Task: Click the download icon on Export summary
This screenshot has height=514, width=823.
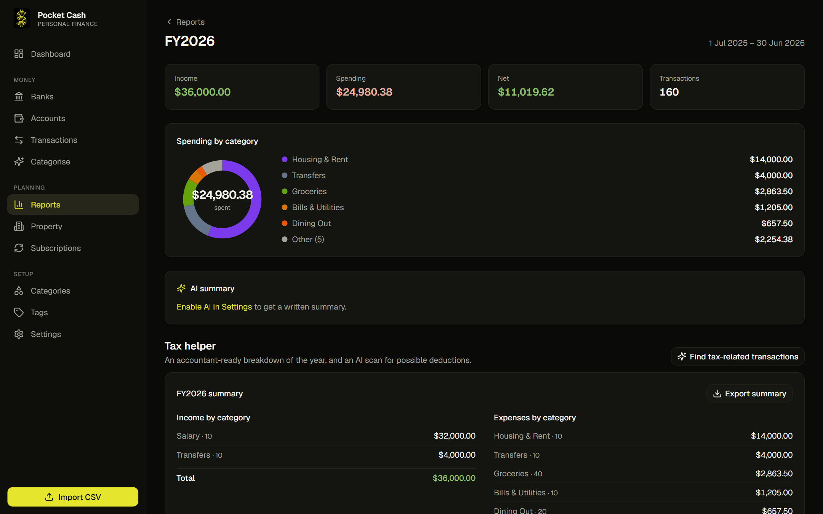Action: coord(717,394)
